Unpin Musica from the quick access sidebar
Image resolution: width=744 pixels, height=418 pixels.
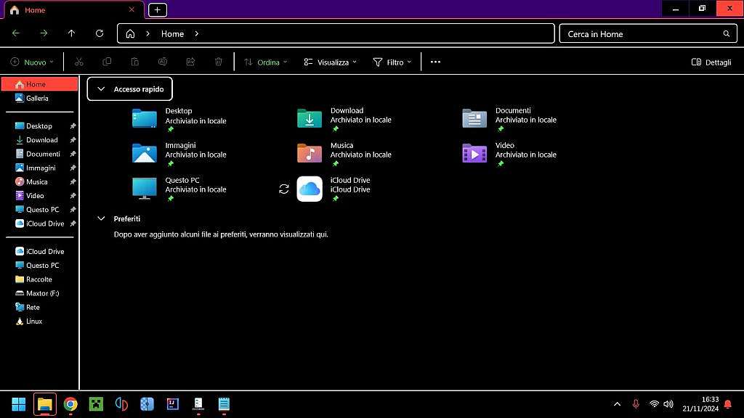tap(72, 181)
